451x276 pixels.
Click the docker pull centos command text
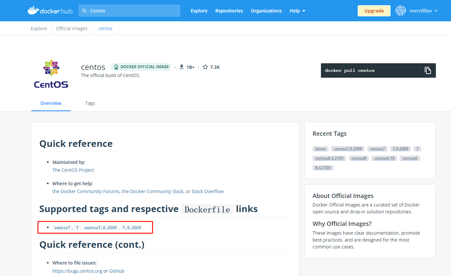click(350, 70)
